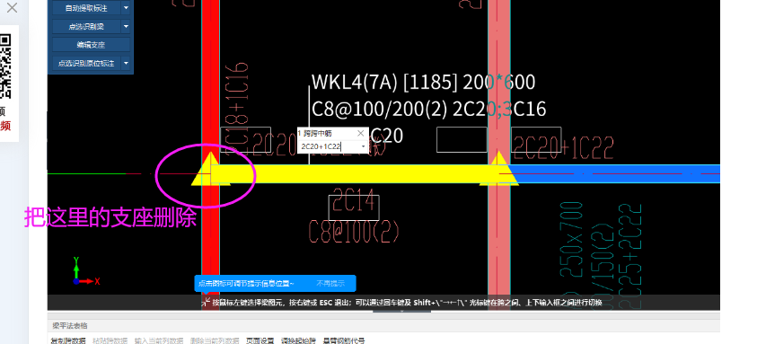Click the 编辑支座 button
757x344 pixels.
click(92, 45)
